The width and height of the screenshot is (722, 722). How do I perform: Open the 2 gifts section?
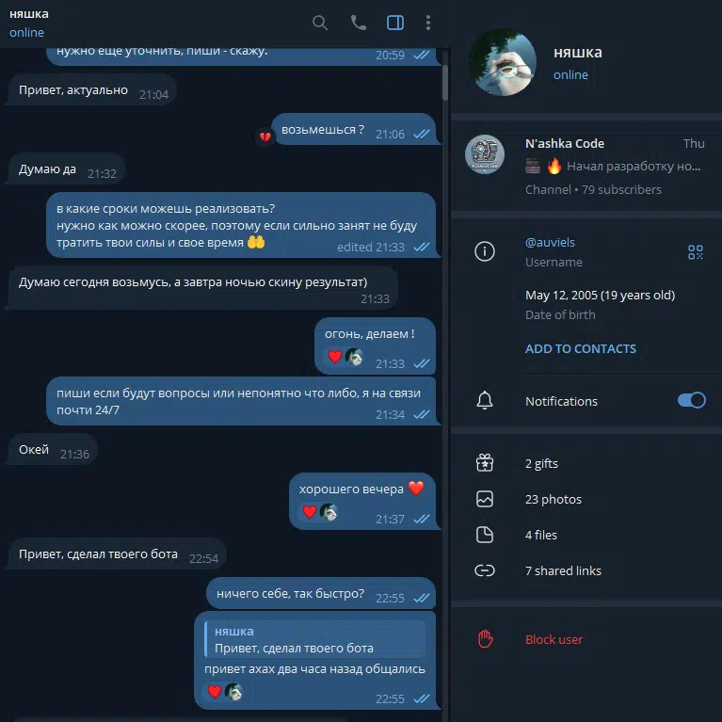[x=586, y=463]
